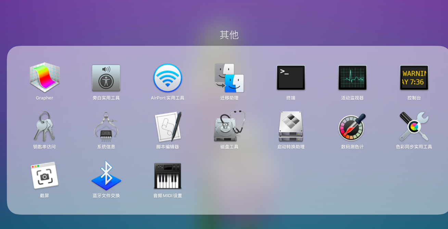
Task: Launch 活动监视器 heartbeat icon
Action: [x=353, y=78]
